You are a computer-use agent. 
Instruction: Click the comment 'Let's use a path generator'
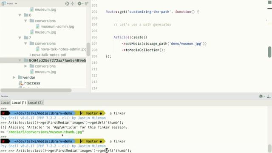tap(142, 25)
